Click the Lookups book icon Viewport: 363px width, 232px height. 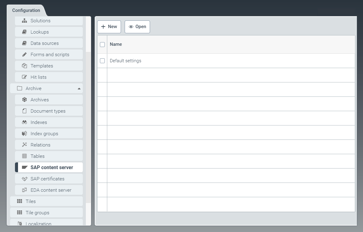tap(24, 32)
